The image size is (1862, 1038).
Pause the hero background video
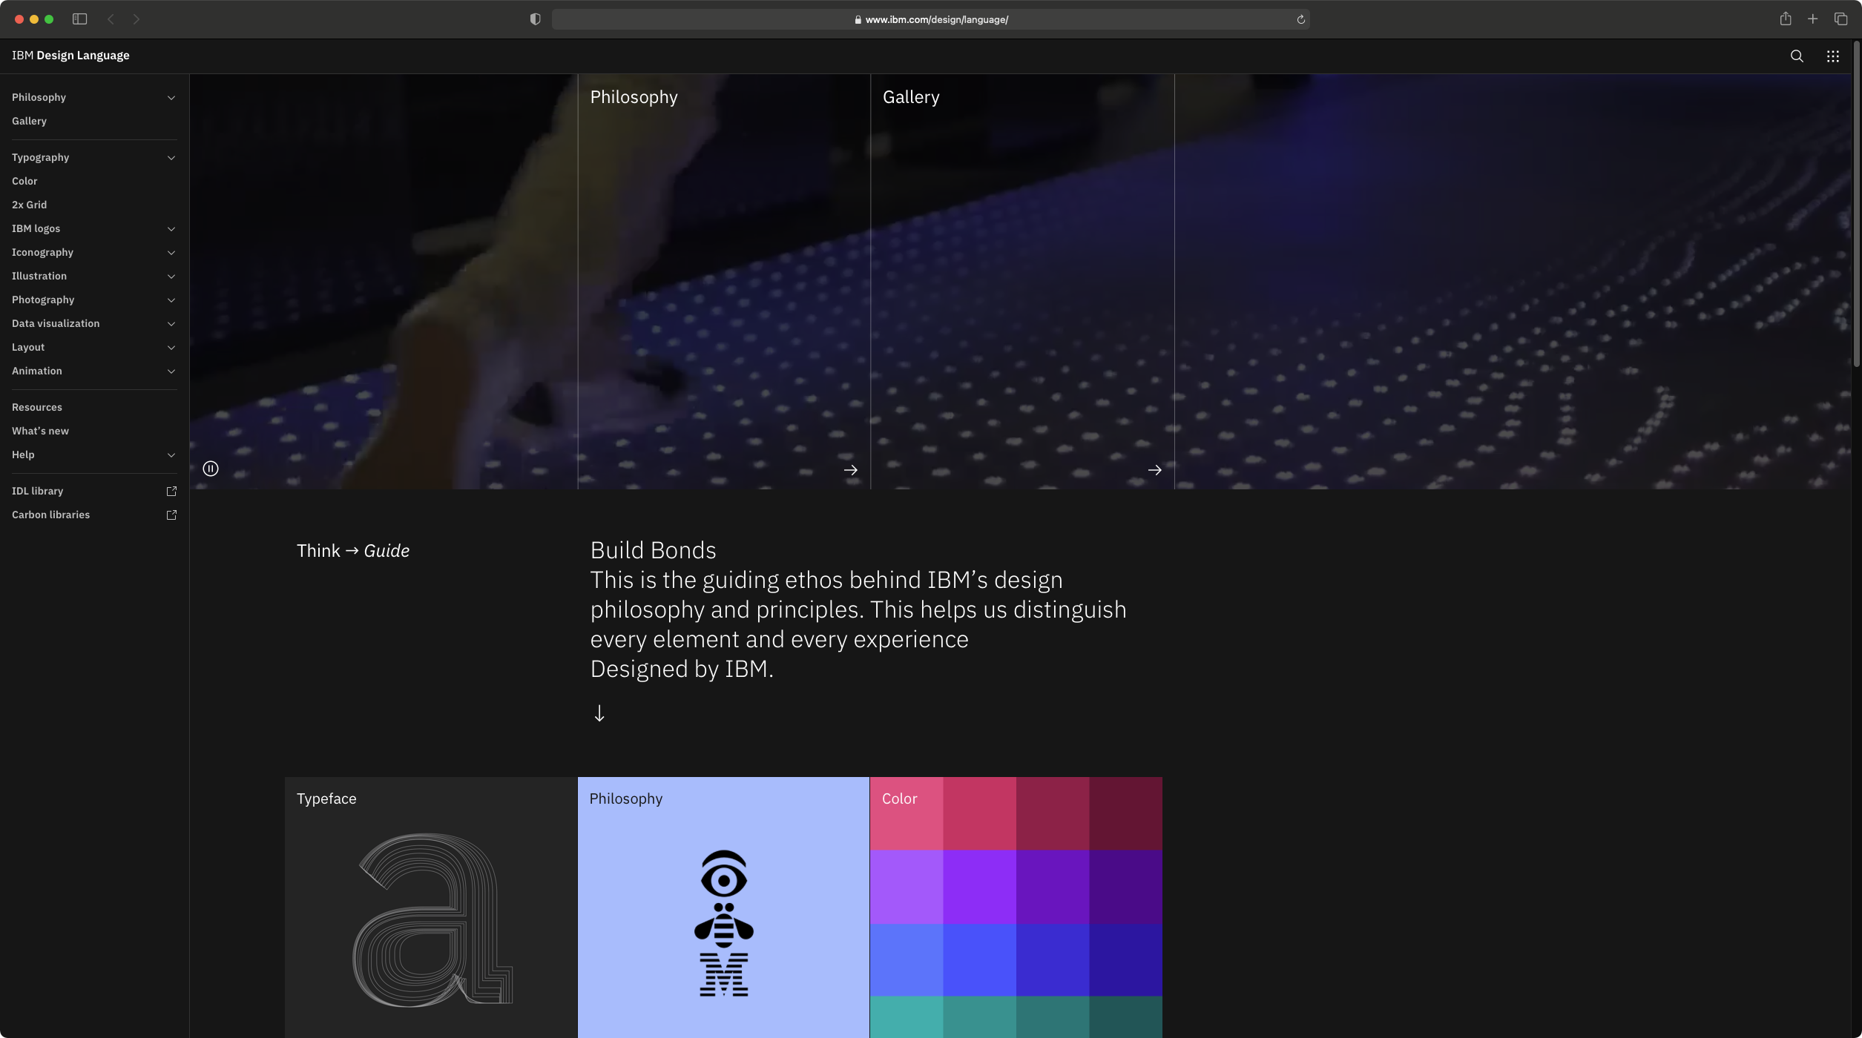(x=211, y=469)
